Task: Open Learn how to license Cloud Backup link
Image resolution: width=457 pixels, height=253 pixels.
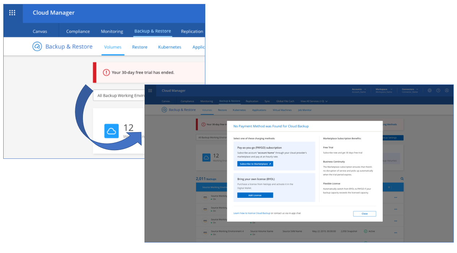Action: coord(252,213)
